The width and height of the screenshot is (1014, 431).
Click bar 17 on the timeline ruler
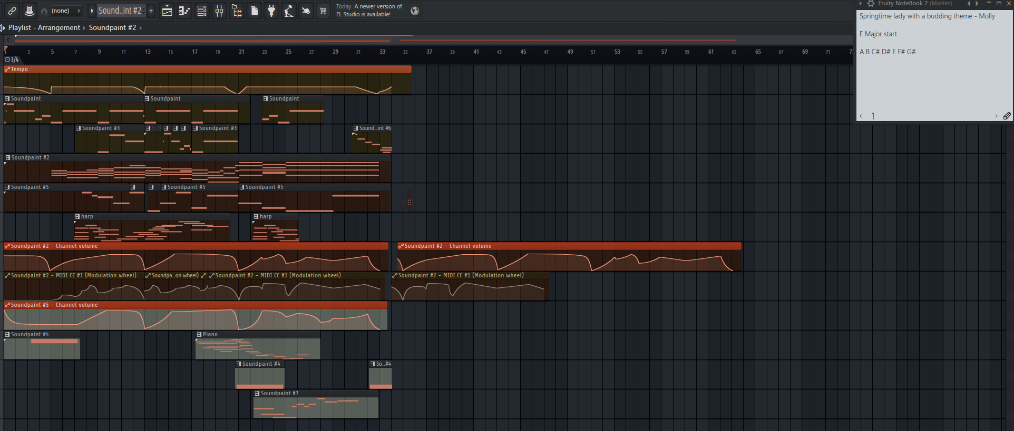[194, 52]
